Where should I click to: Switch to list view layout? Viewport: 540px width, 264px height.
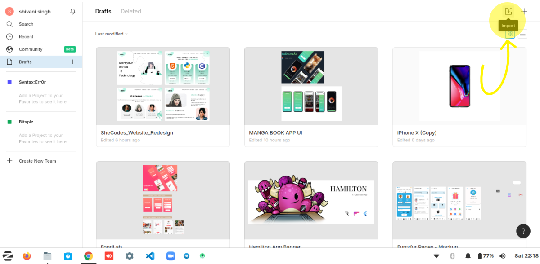pyautogui.click(x=522, y=34)
